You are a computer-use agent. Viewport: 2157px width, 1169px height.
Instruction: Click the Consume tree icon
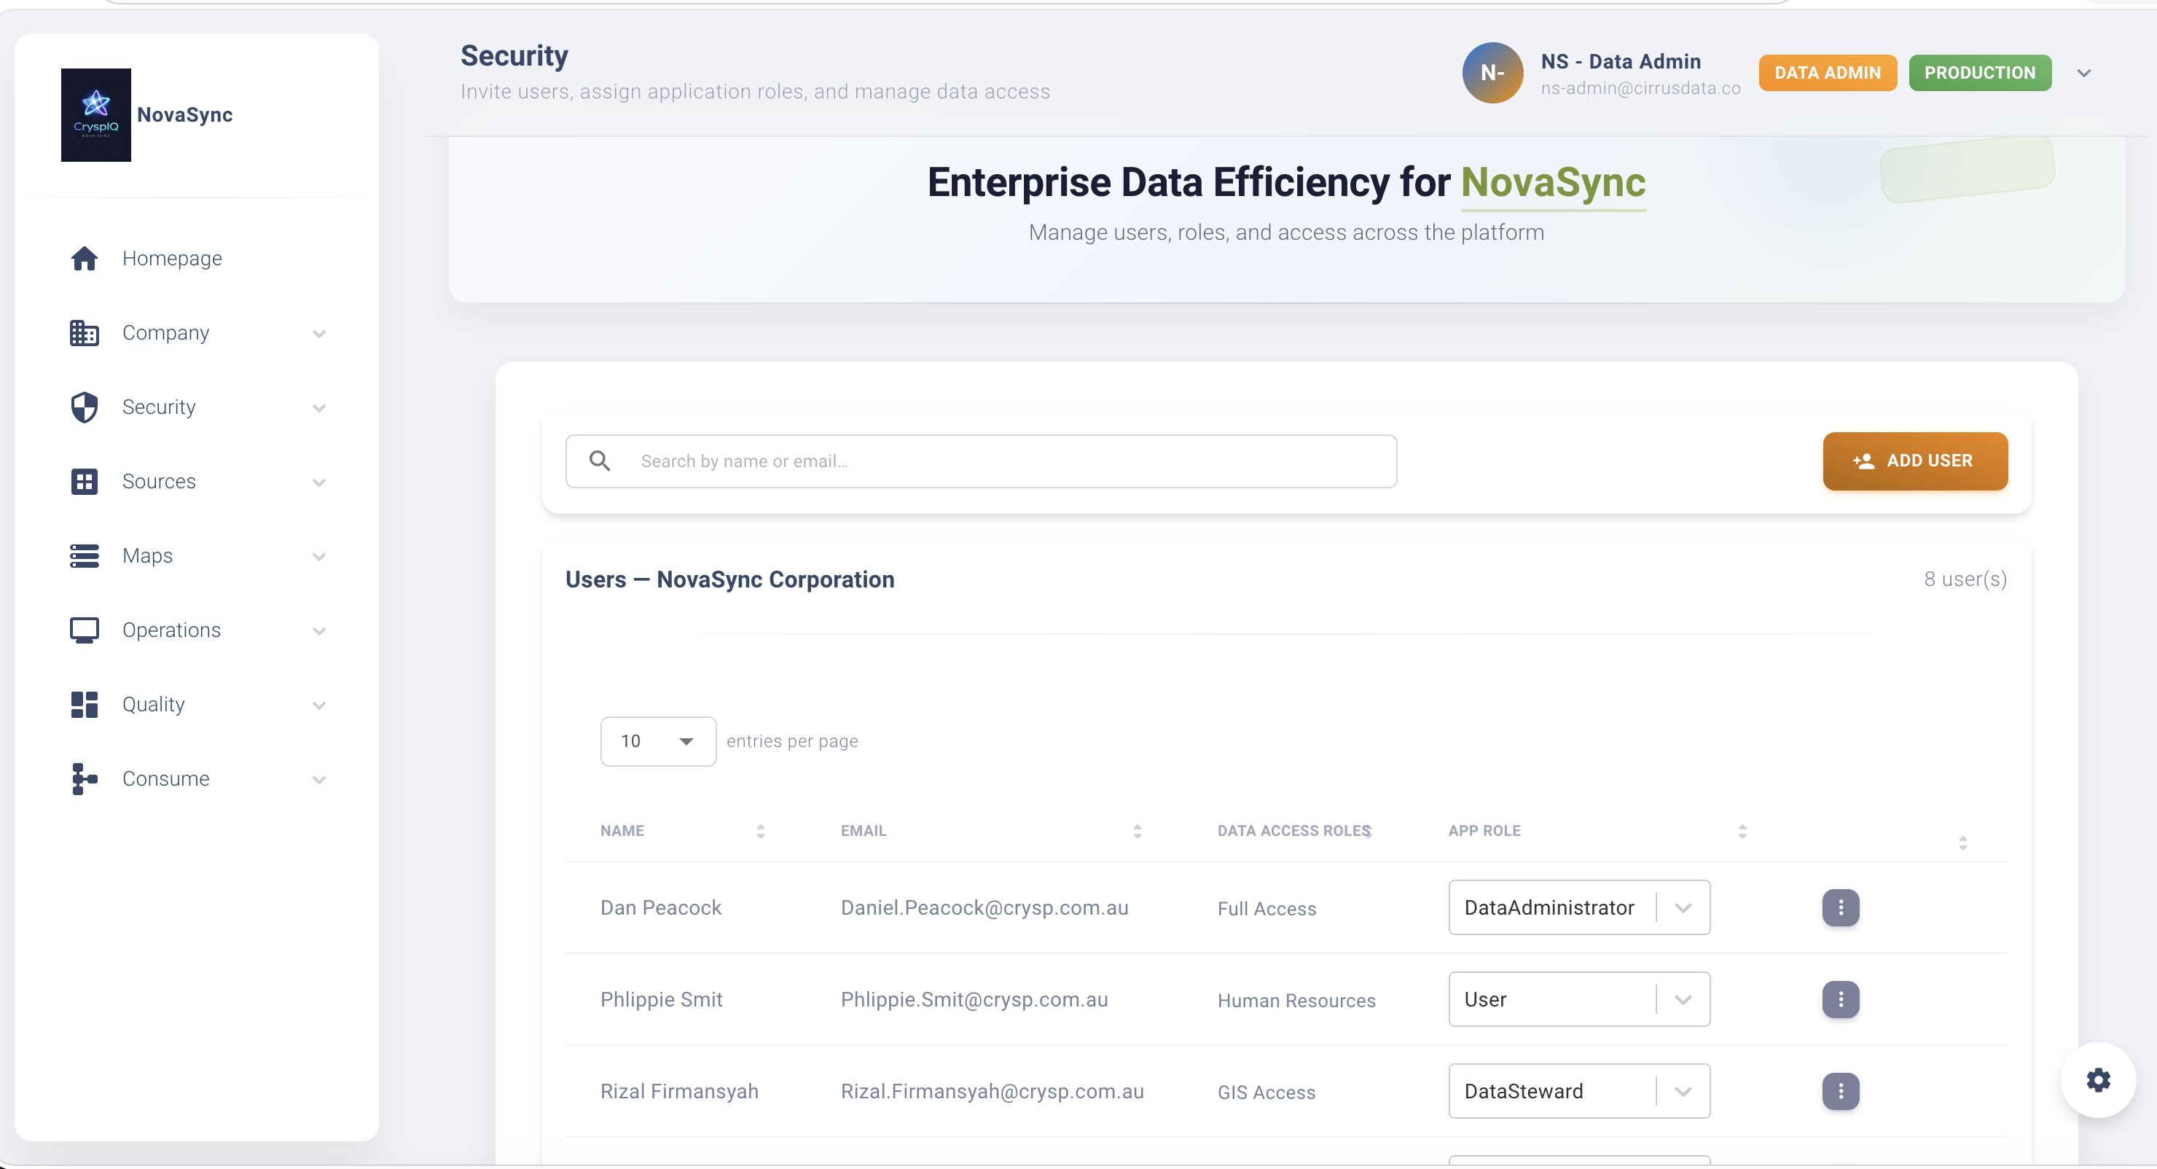click(84, 779)
